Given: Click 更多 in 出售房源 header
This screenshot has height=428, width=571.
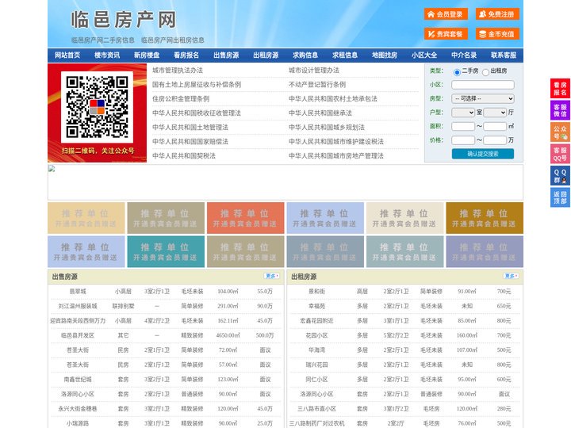Looking at the screenshot, I should click(x=272, y=277).
